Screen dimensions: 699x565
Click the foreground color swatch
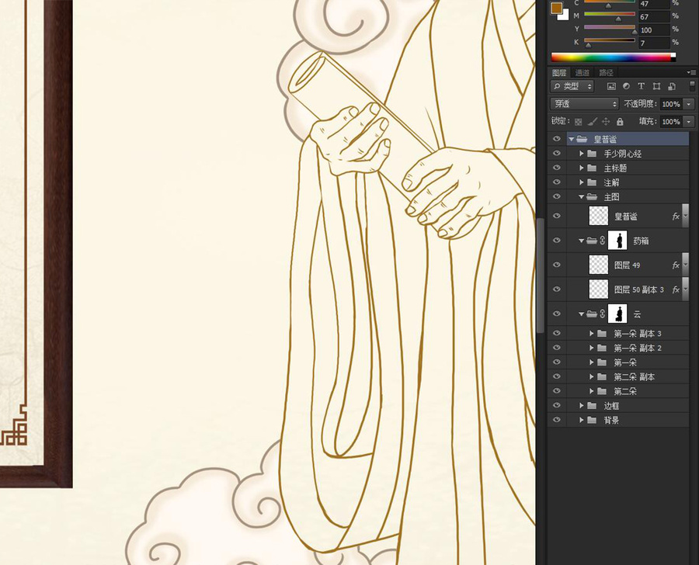[556, 8]
